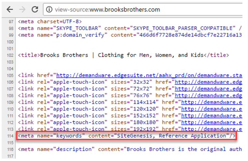Click the SKYPE_TOOLBAR meta tag line

coord(130,28)
